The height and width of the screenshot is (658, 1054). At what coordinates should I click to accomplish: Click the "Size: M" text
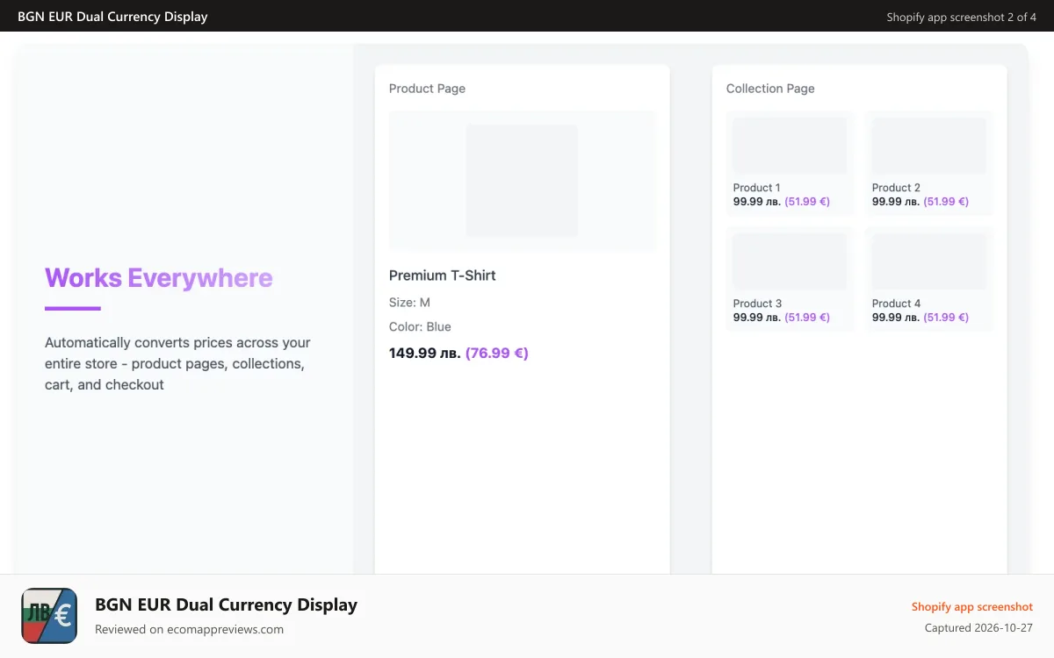(409, 303)
